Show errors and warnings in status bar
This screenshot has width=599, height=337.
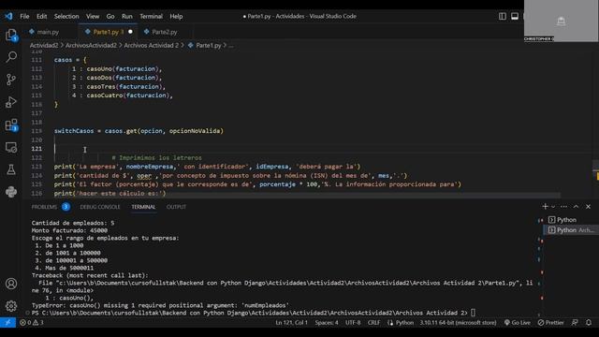click(32, 322)
